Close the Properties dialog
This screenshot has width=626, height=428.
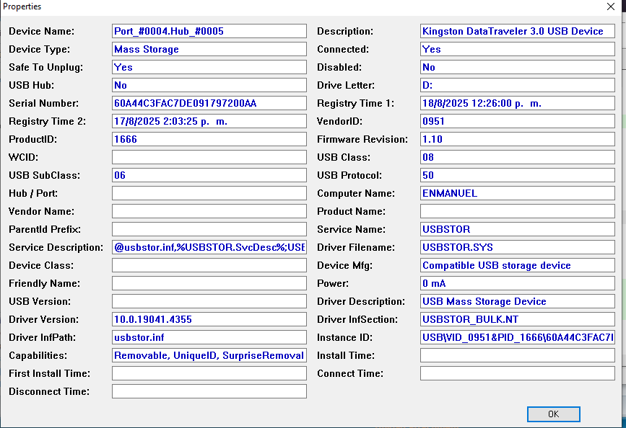click(x=610, y=6)
